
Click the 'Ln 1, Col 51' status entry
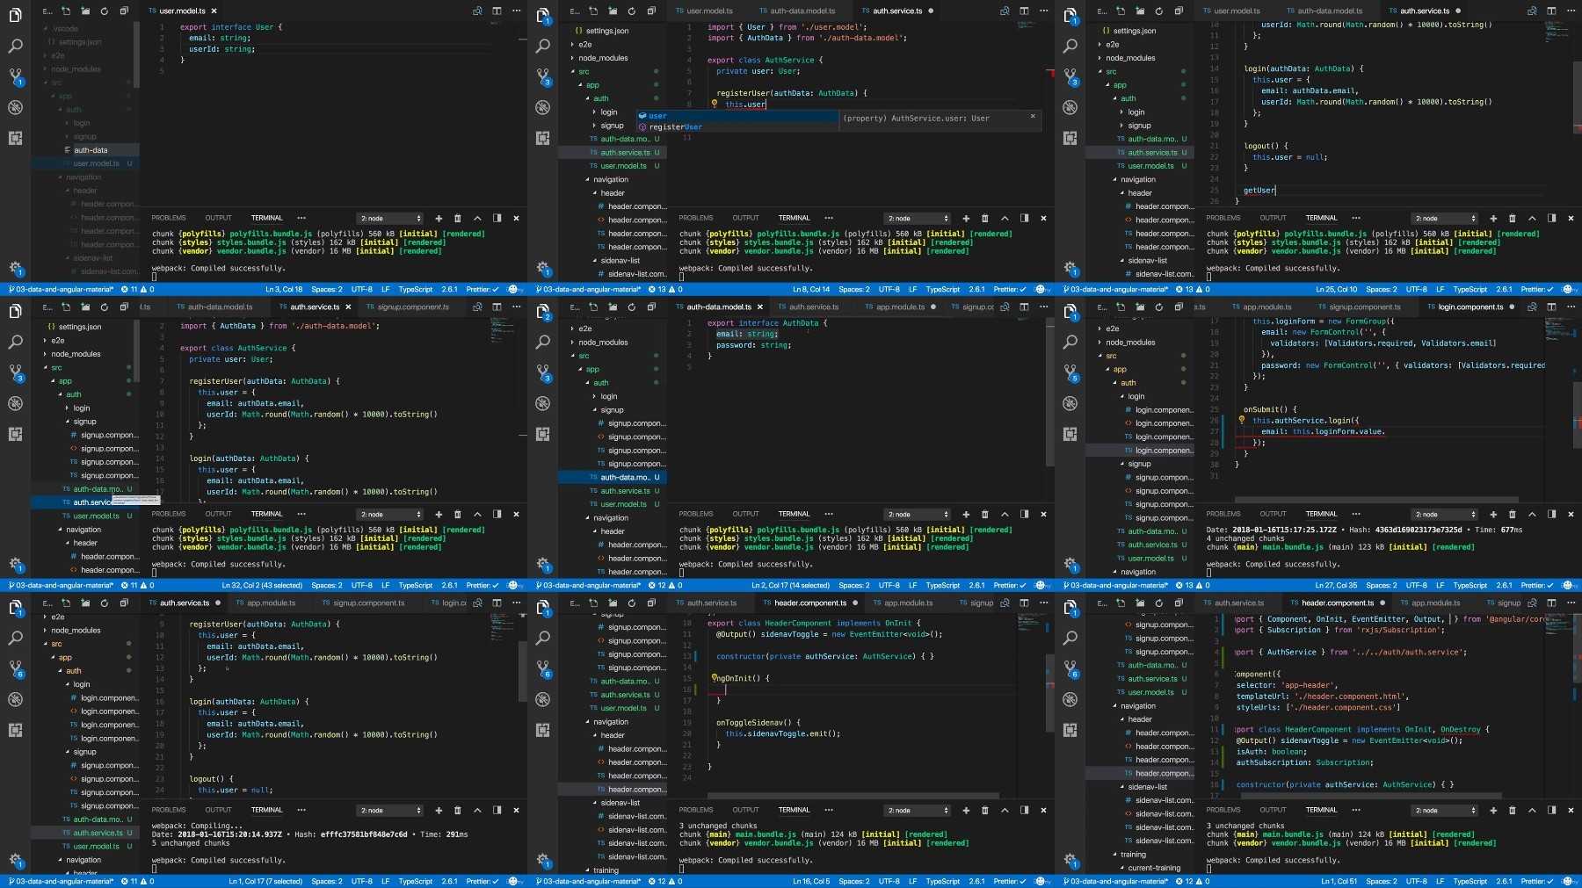(1336, 881)
